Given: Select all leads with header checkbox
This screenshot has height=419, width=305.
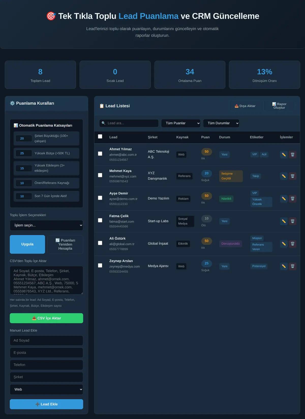Looking at the screenshot, I should tap(100, 137).
